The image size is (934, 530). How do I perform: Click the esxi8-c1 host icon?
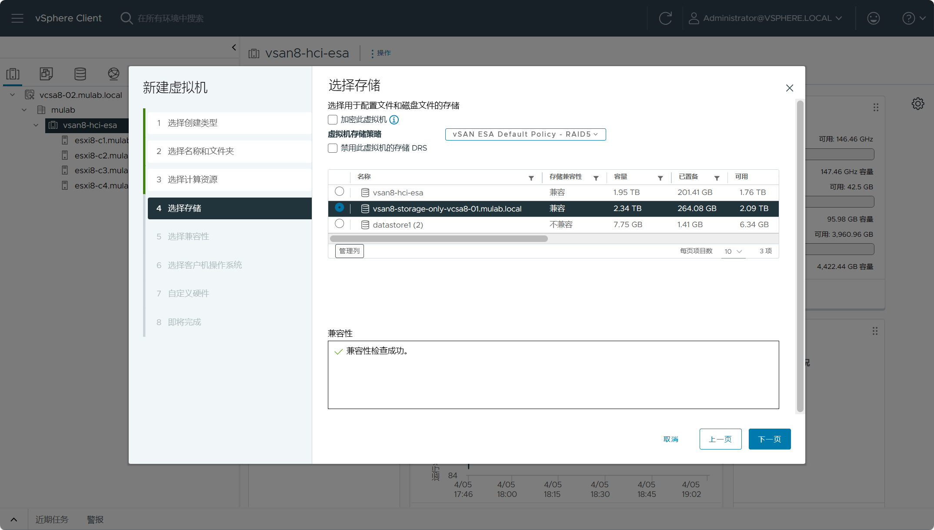(65, 140)
